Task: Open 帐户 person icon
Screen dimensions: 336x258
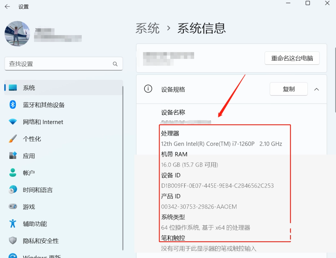Action: pos(13,172)
